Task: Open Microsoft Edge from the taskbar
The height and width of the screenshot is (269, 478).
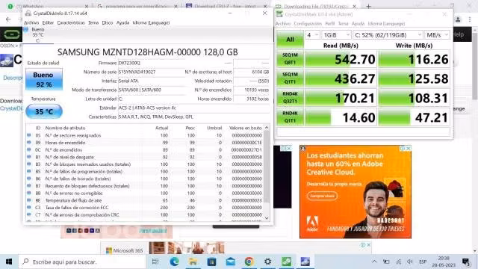Action: (174, 262)
